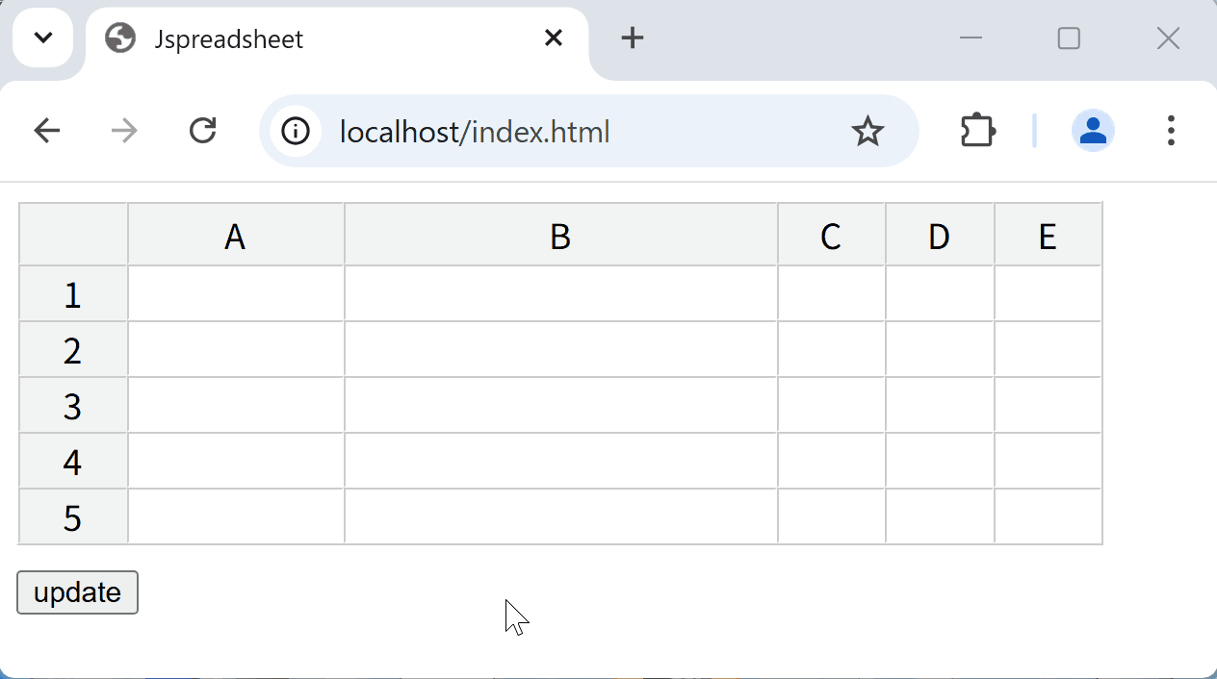Viewport: 1217px width, 679px height.
Task: Click the forward navigation arrow
Action: 123,130
